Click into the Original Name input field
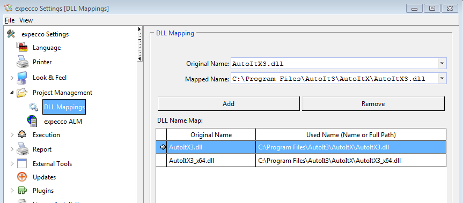Screen dimensions: 463x203 tap(334, 63)
